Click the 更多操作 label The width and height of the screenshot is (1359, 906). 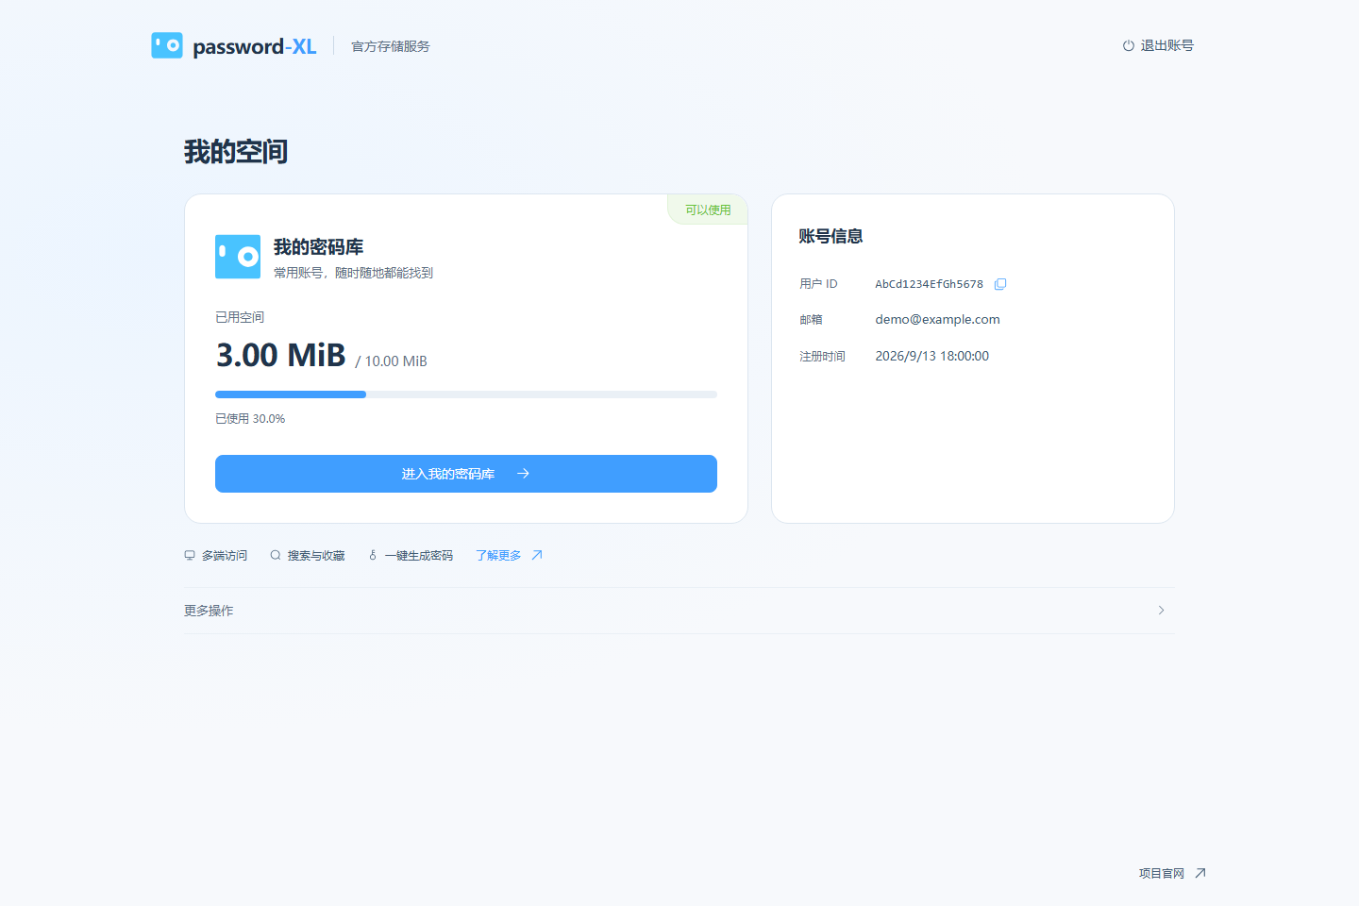click(209, 611)
